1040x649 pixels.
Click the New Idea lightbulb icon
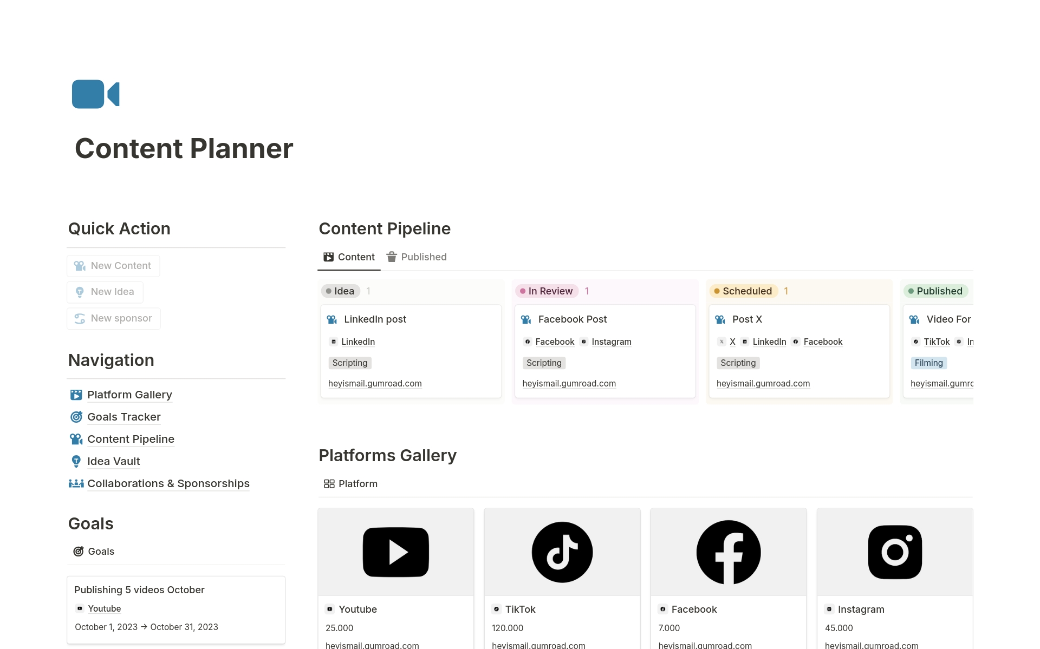[x=80, y=292]
